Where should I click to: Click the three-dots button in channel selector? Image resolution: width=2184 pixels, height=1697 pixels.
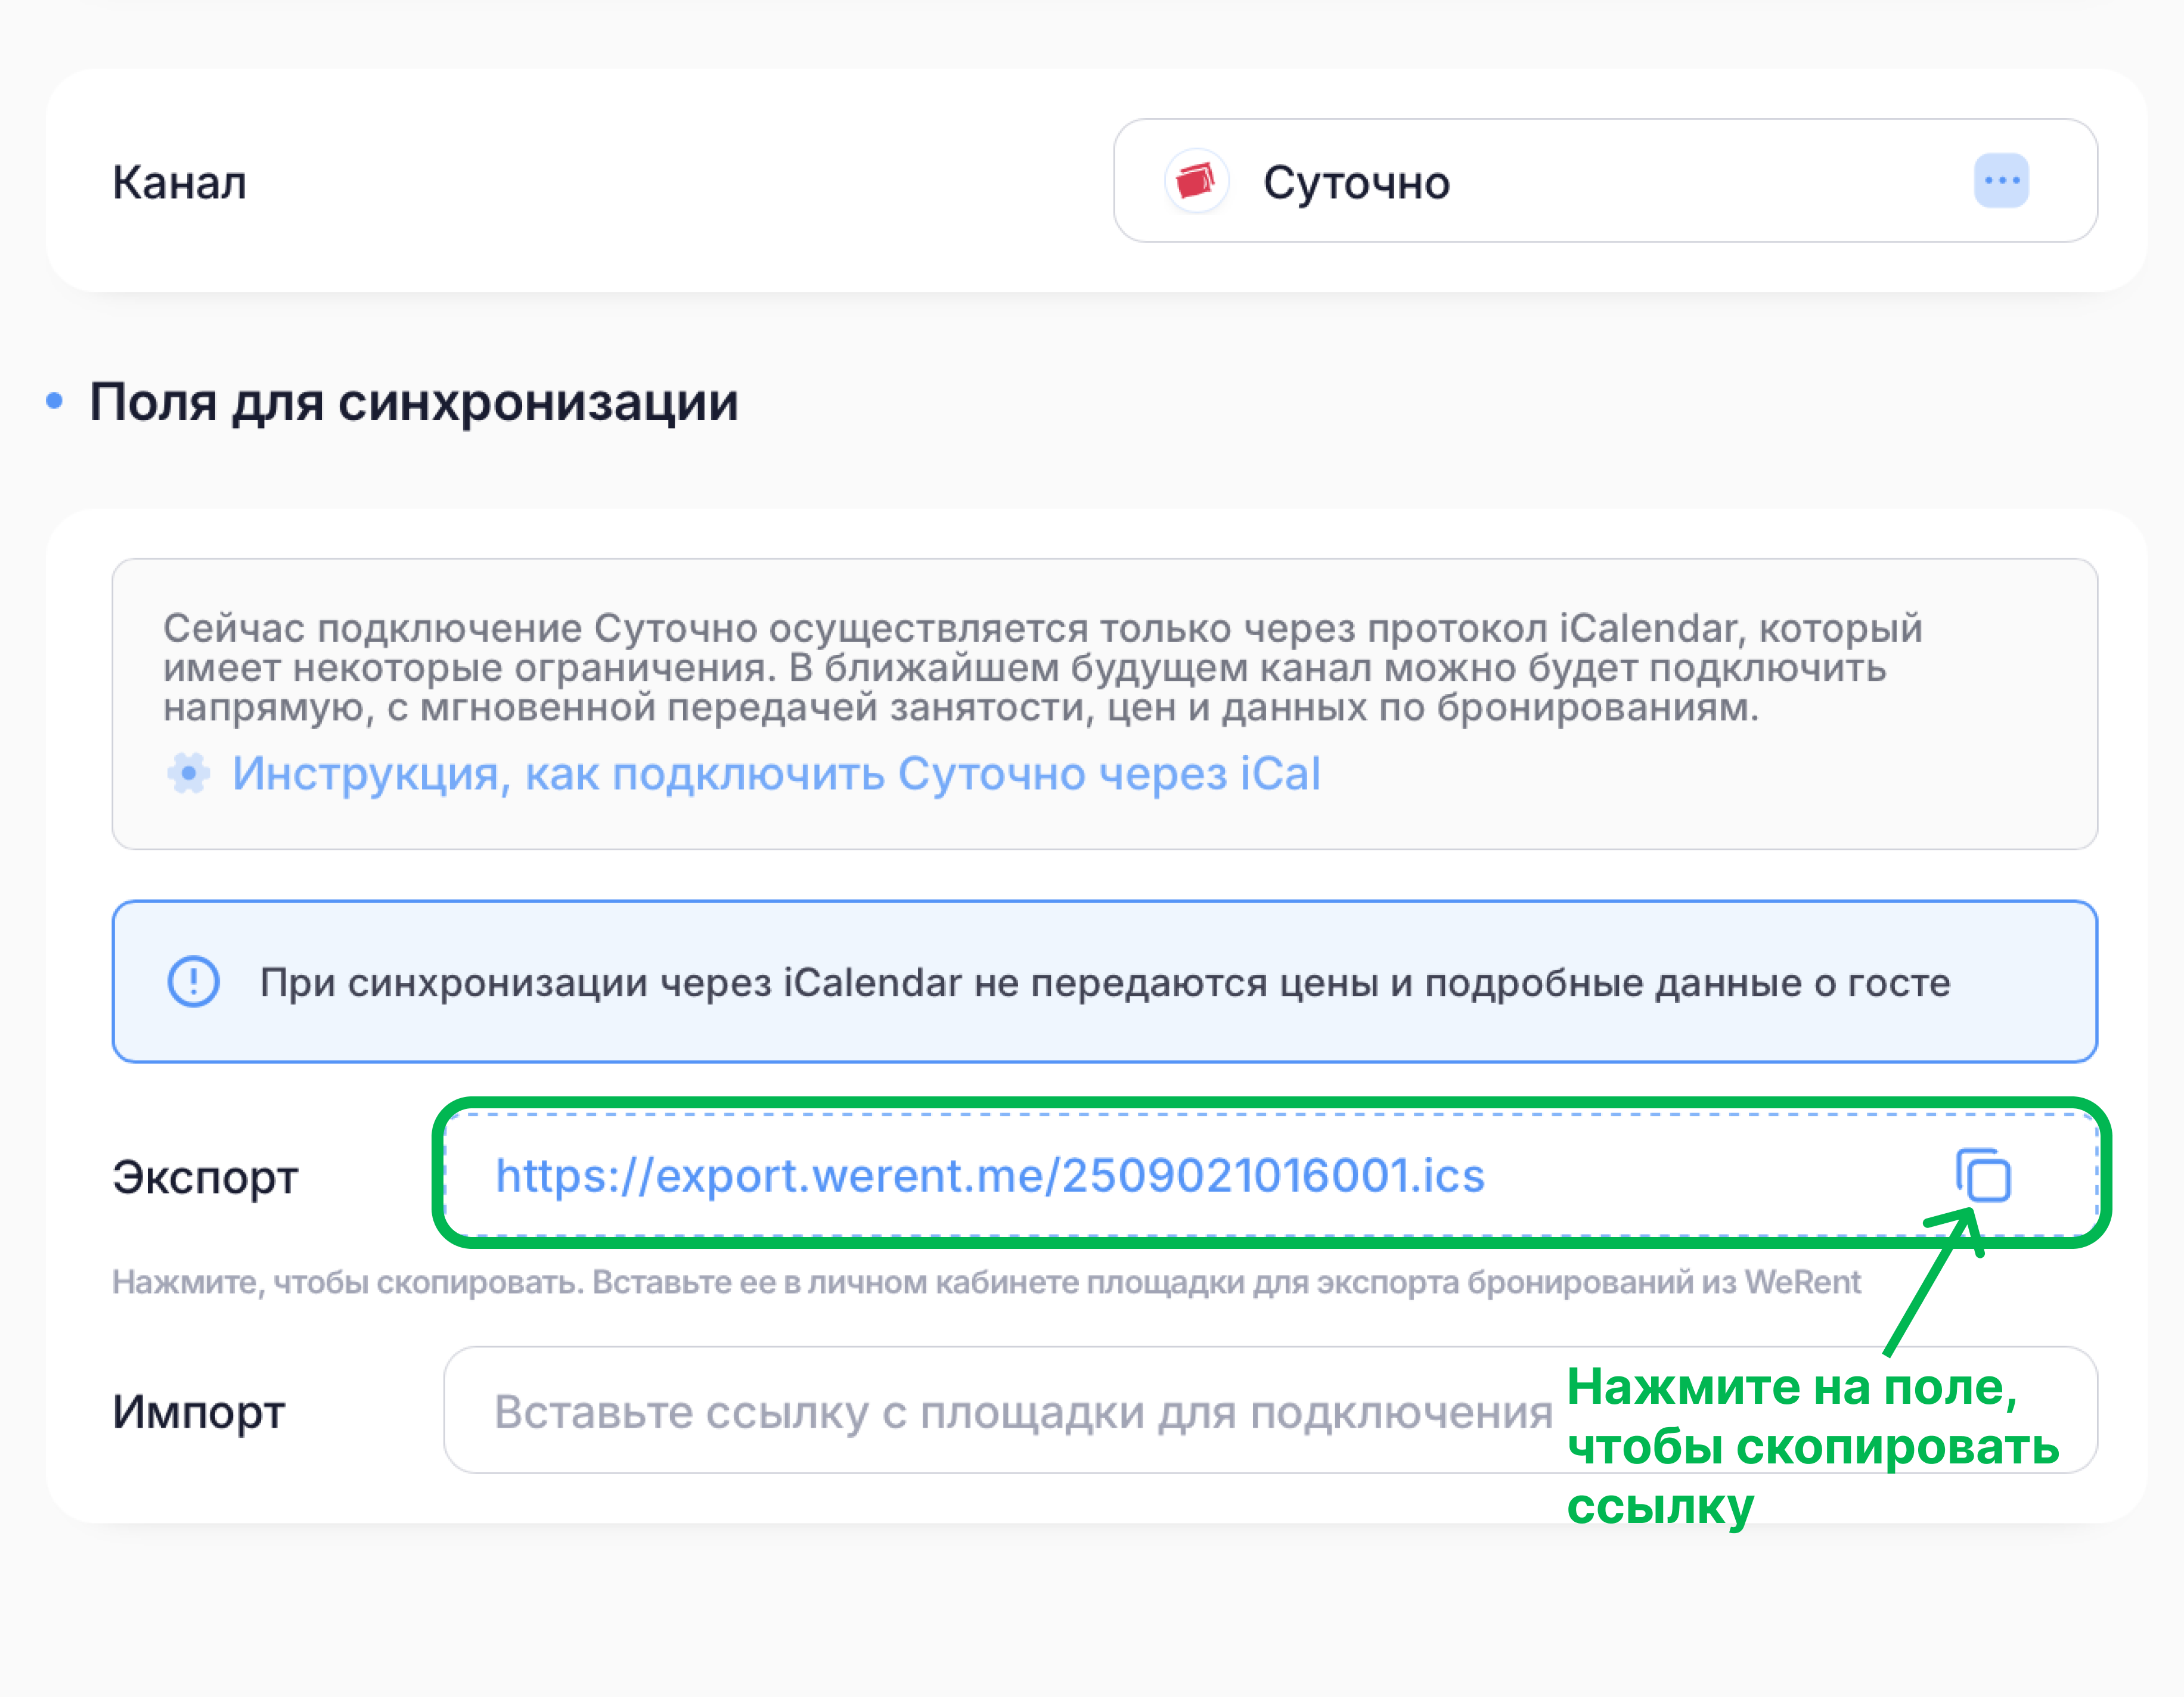point(2000,181)
